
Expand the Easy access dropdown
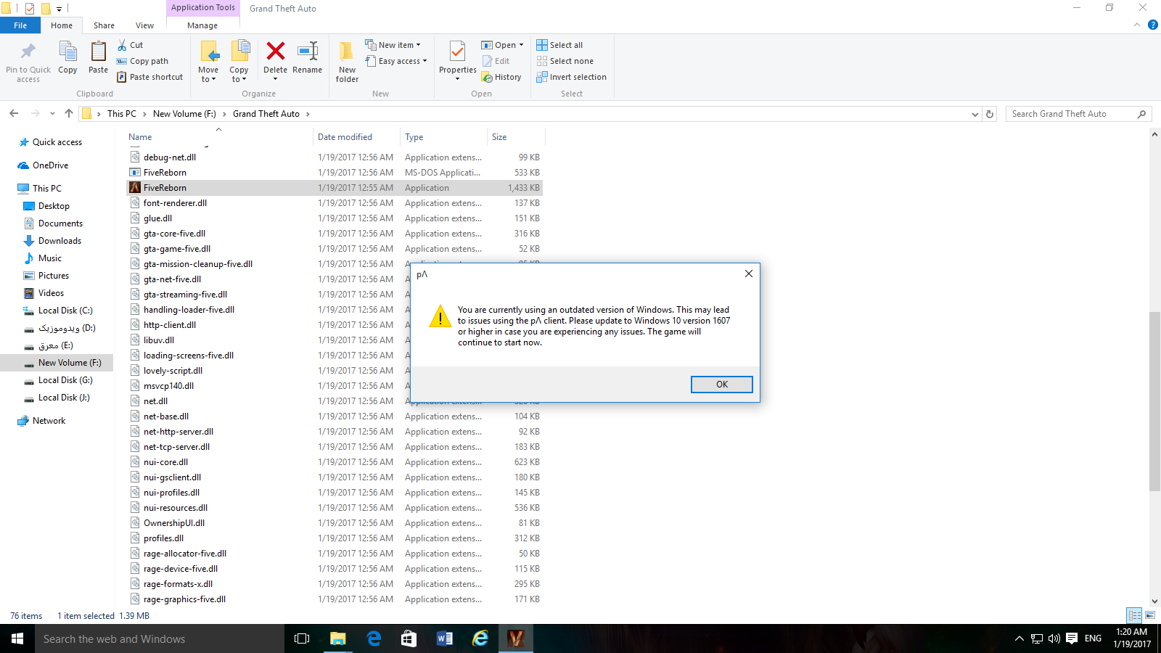[x=395, y=61]
